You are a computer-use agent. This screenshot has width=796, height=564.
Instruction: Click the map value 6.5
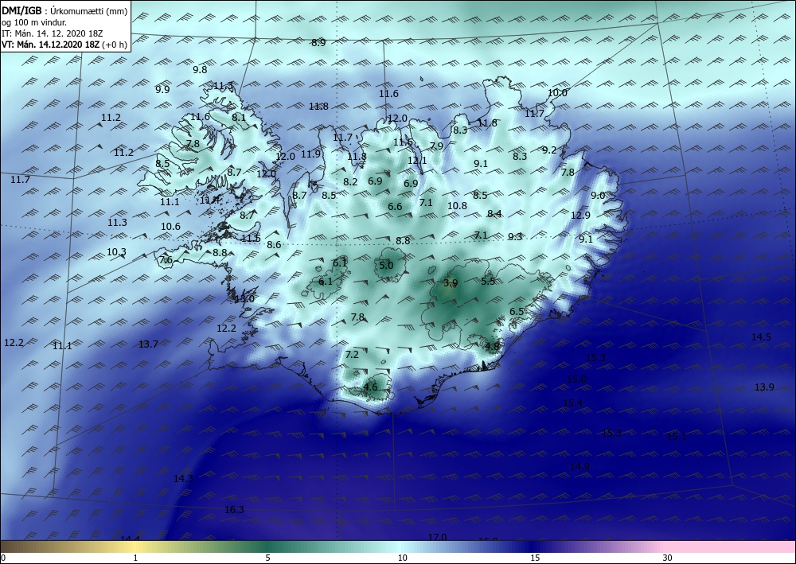click(x=517, y=311)
